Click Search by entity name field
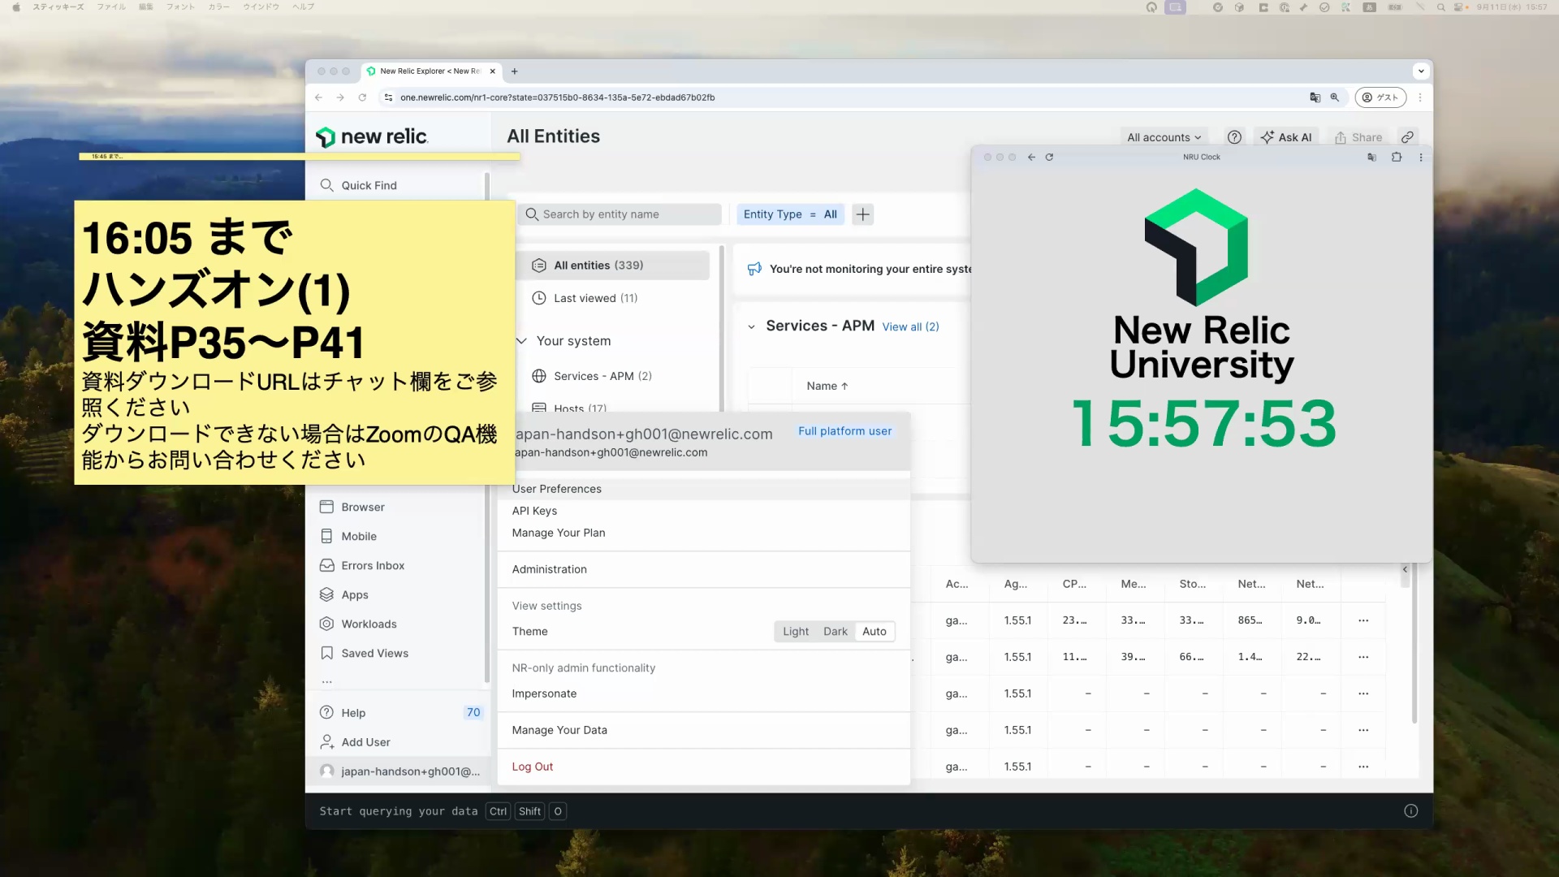The height and width of the screenshot is (877, 1559). click(620, 214)
